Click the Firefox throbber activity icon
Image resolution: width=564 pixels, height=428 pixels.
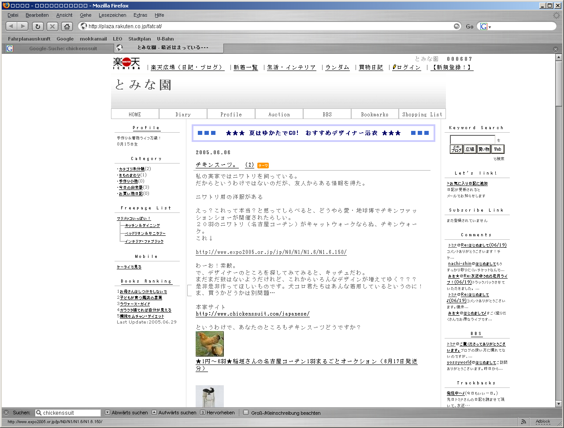pyautogui.click(x=557, y=15)
